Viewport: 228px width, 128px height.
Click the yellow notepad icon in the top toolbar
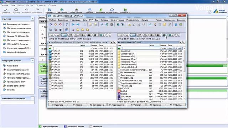[x=165, y=25]
